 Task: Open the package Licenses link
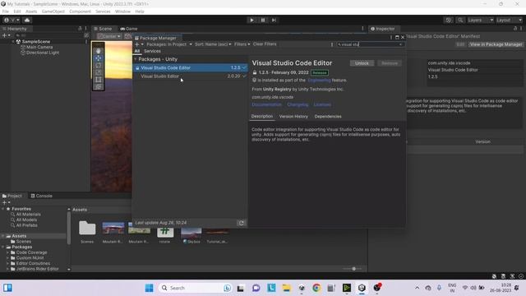point(322,104)
